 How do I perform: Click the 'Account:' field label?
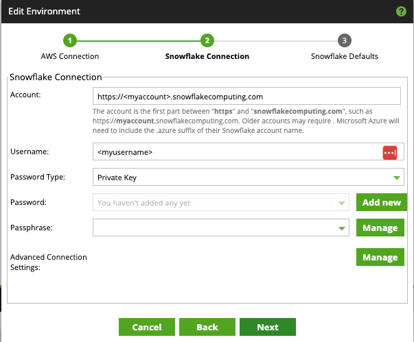click(25, 95)
